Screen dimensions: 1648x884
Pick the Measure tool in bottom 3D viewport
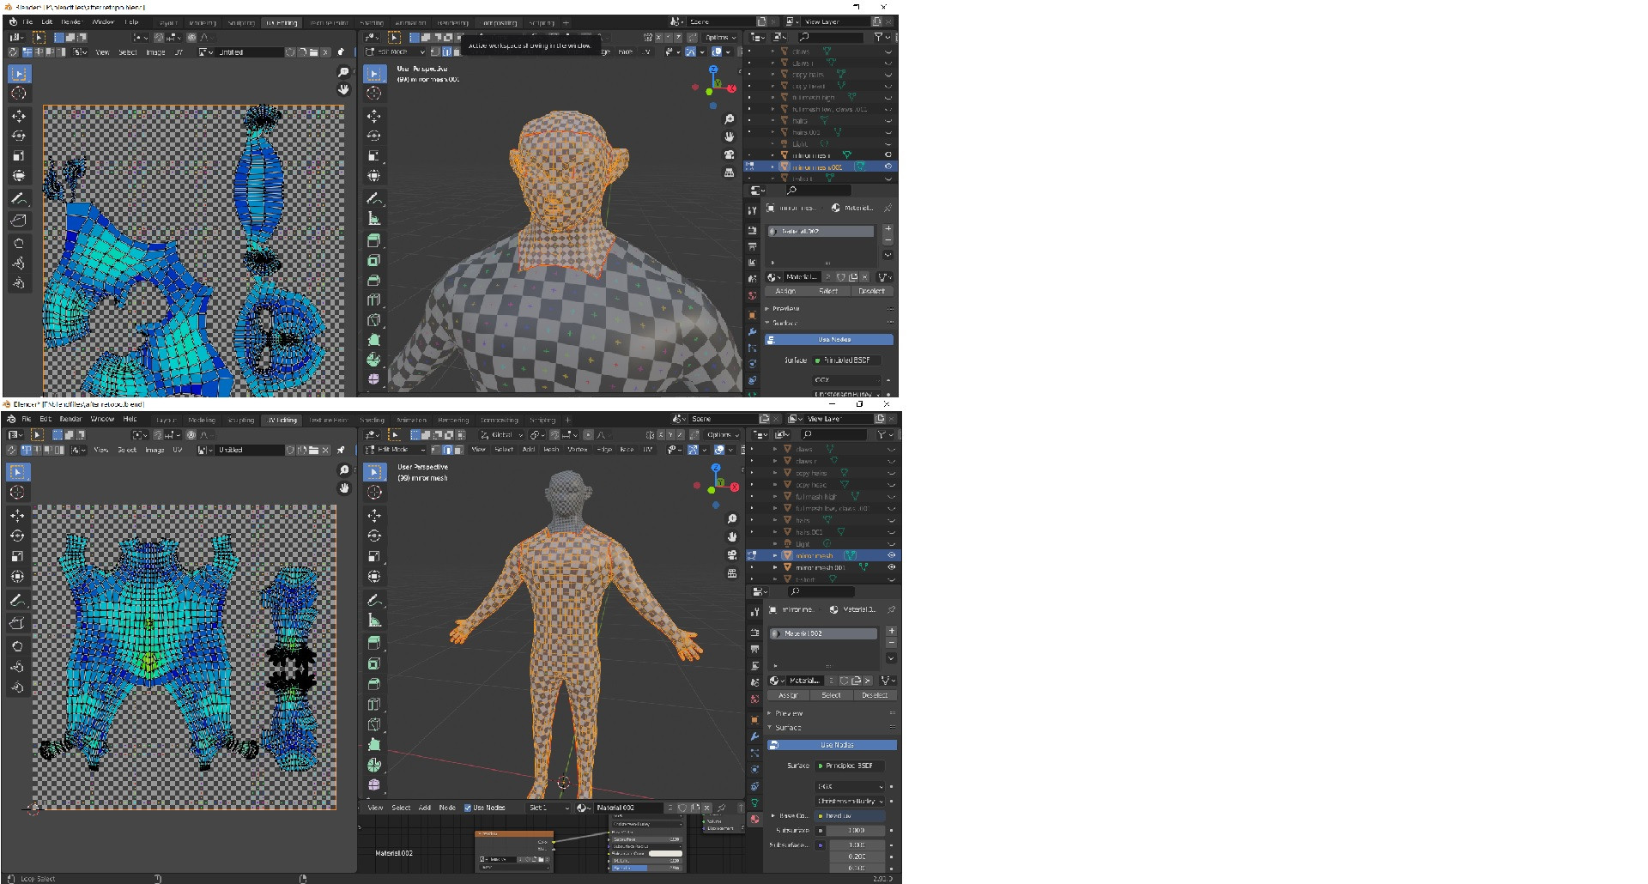pyautogui.click(x=374, y=620)
